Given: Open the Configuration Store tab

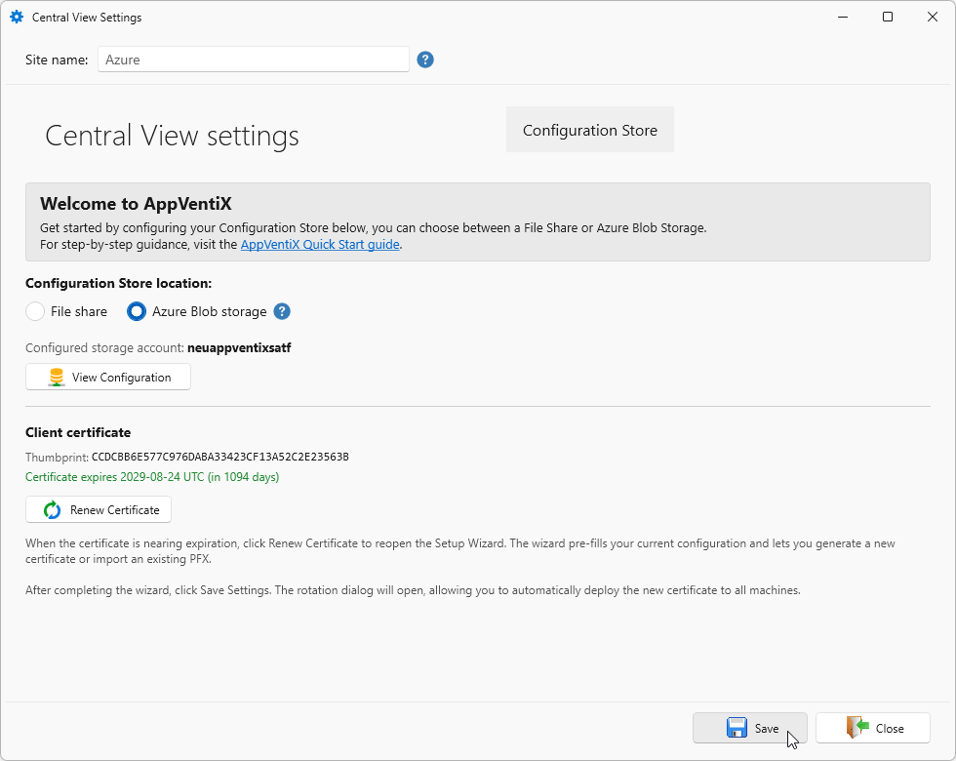Looking at the screenshot, I should 589,130.
